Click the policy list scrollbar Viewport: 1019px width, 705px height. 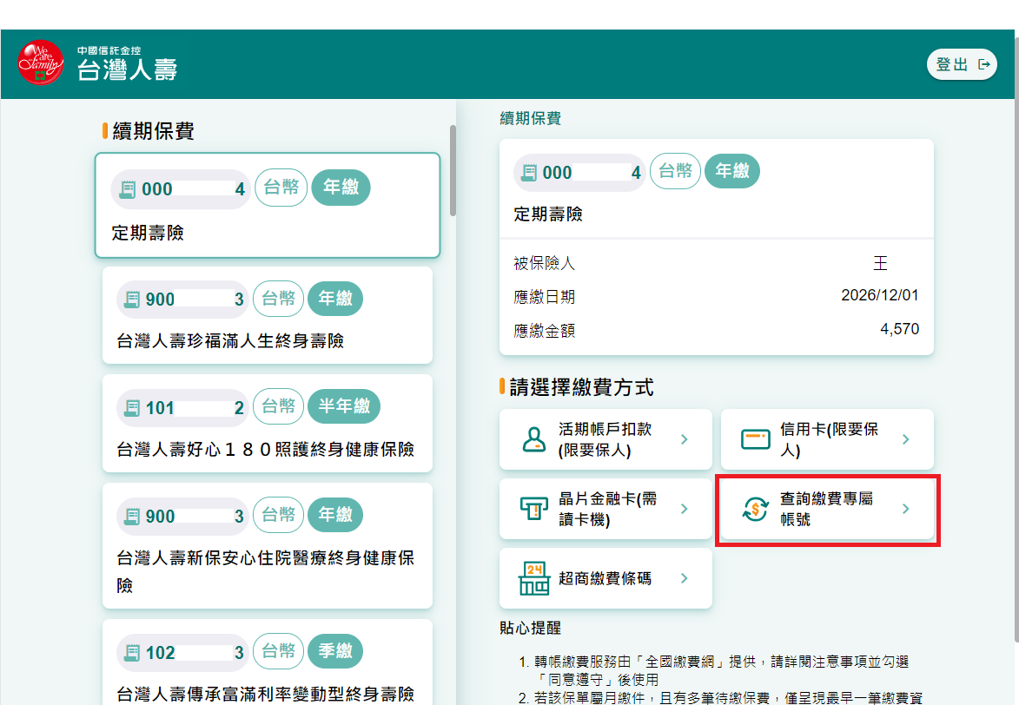pos(453,170)
